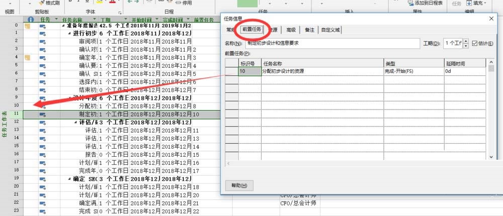
Task: Click the 分配初步设计的资源 predecessor name cell
Action: pos(322,71)
